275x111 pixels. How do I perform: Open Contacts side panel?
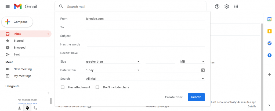[269, 55]
